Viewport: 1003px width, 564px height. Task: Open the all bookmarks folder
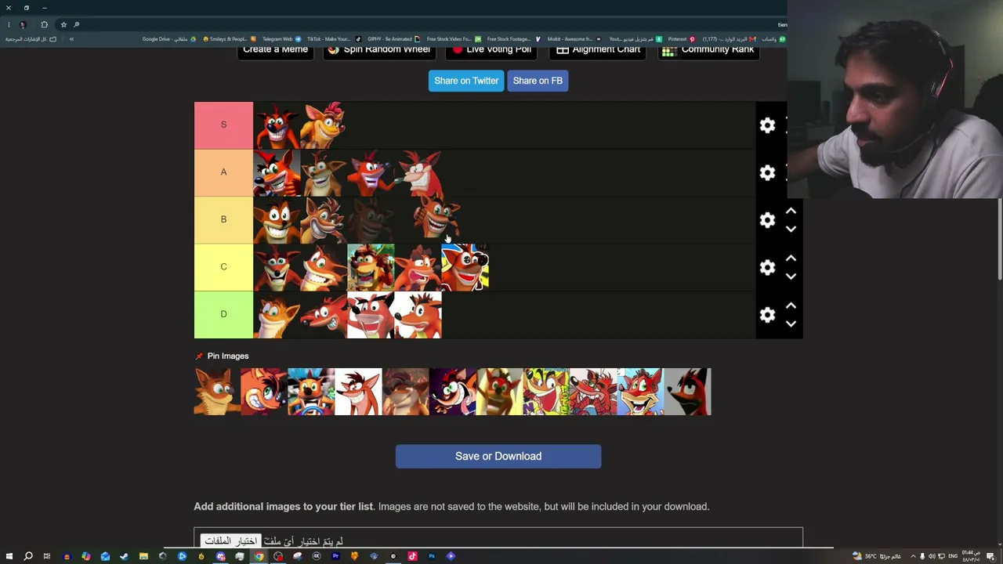click(31, 39)
